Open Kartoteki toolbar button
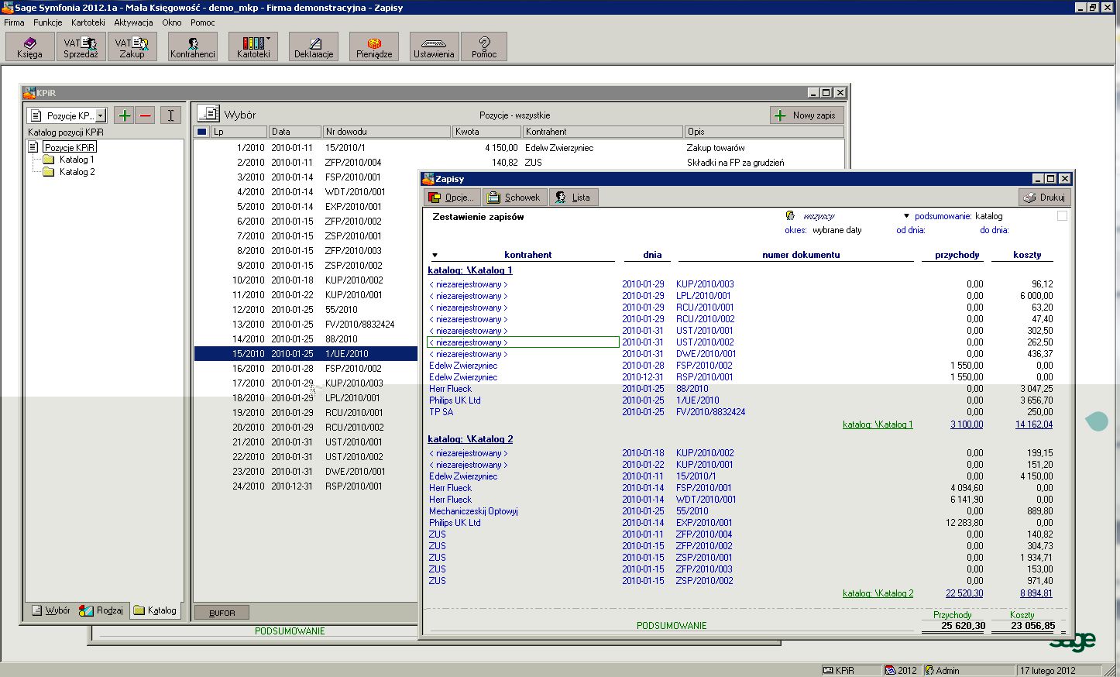The height and width of the screenshot is (677, 1120). (x=253, y=46)
